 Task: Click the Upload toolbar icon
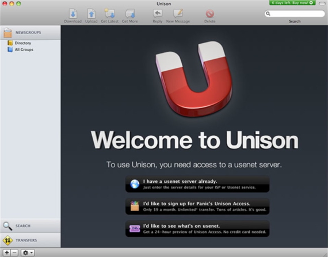(91, 14)
